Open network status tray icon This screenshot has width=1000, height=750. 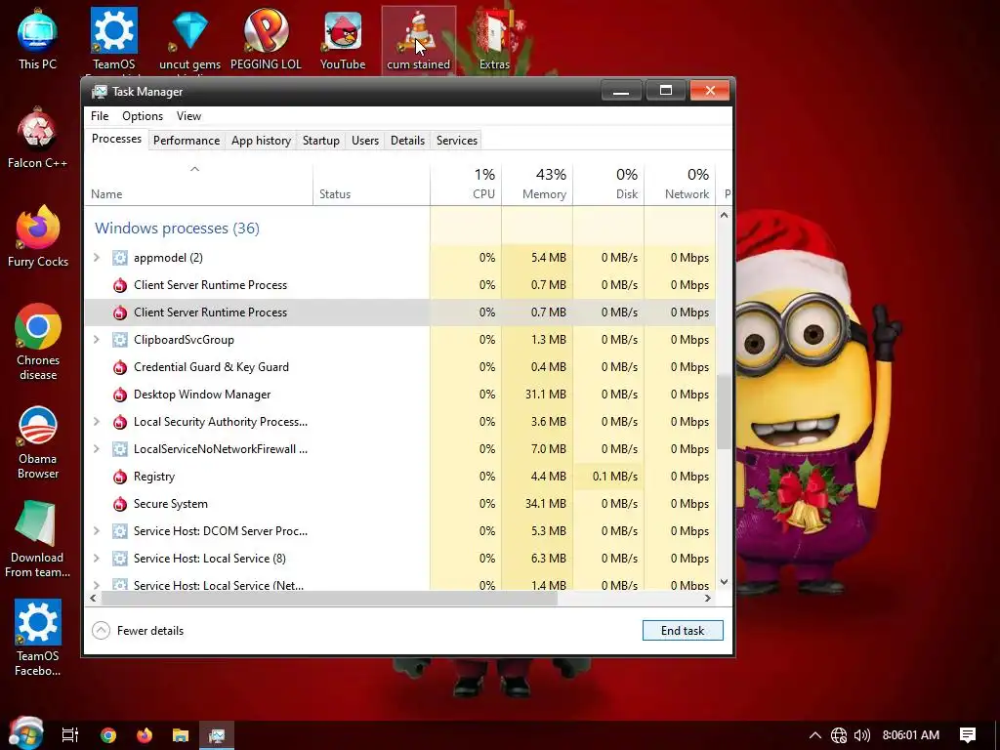839,735
